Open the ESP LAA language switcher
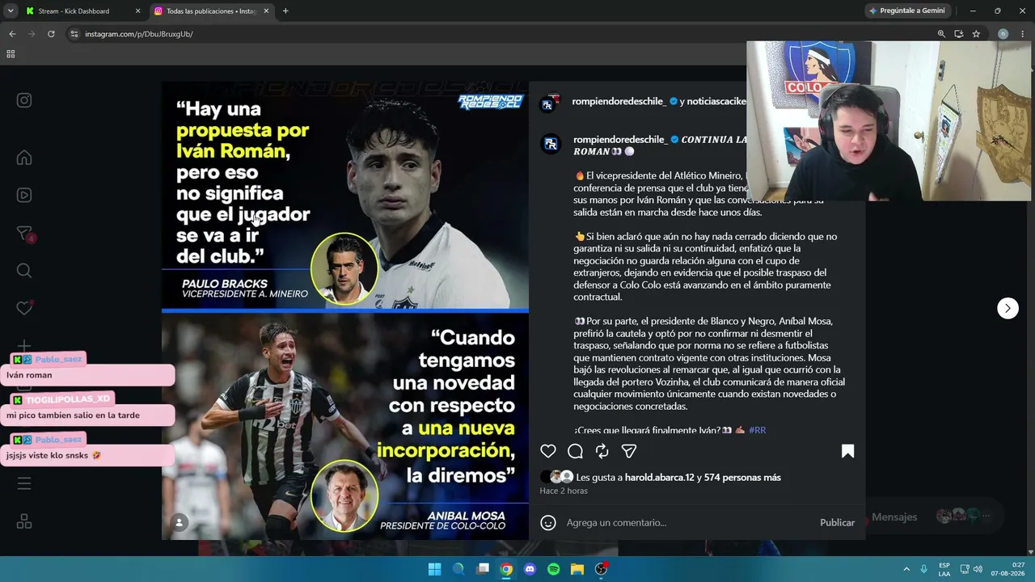Image resolution: width=1035 pixels, height=582 pixels. coord(944,569)
